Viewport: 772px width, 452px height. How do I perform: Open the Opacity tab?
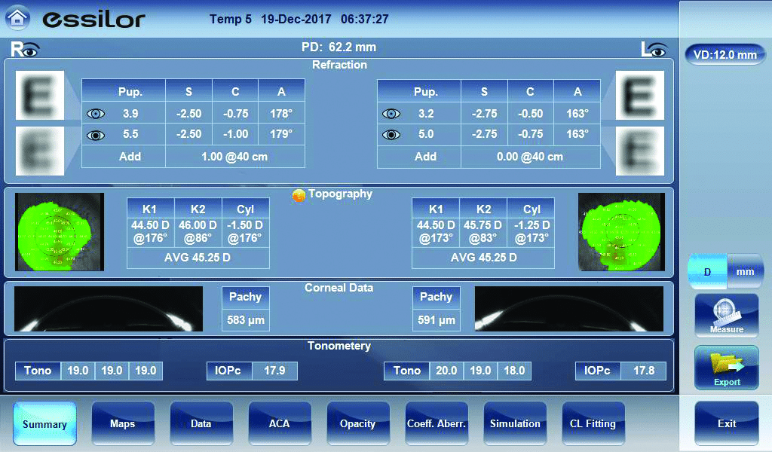(x=358, y=423)
